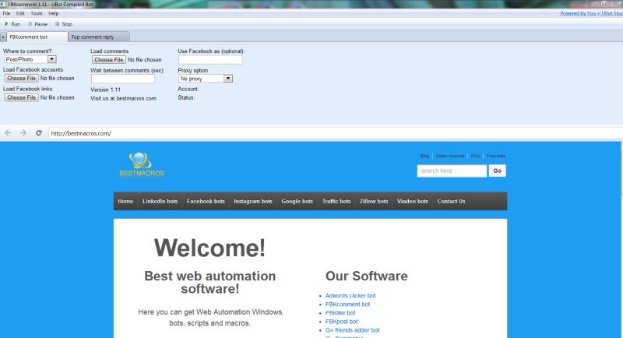Viewport: 623px width, 338px height.
Task: Open the tab list arrow left of FBKcomment bot
Action: (3, 37)
